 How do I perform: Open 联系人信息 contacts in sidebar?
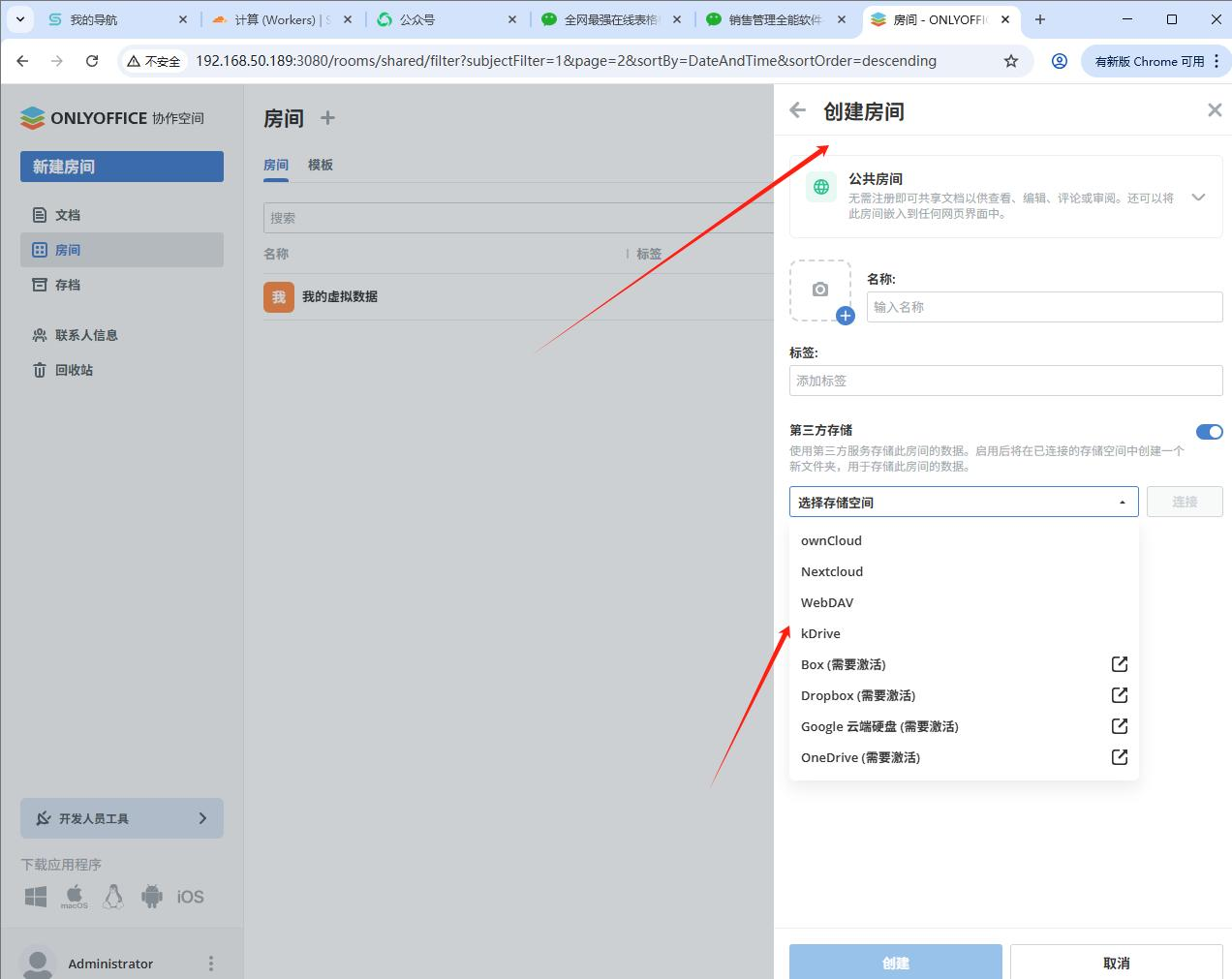tap(122, 335)
